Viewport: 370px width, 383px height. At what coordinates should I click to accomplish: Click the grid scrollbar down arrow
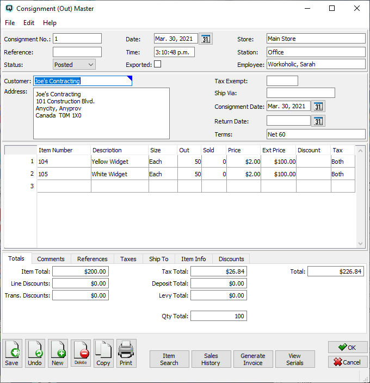[360, 244]
